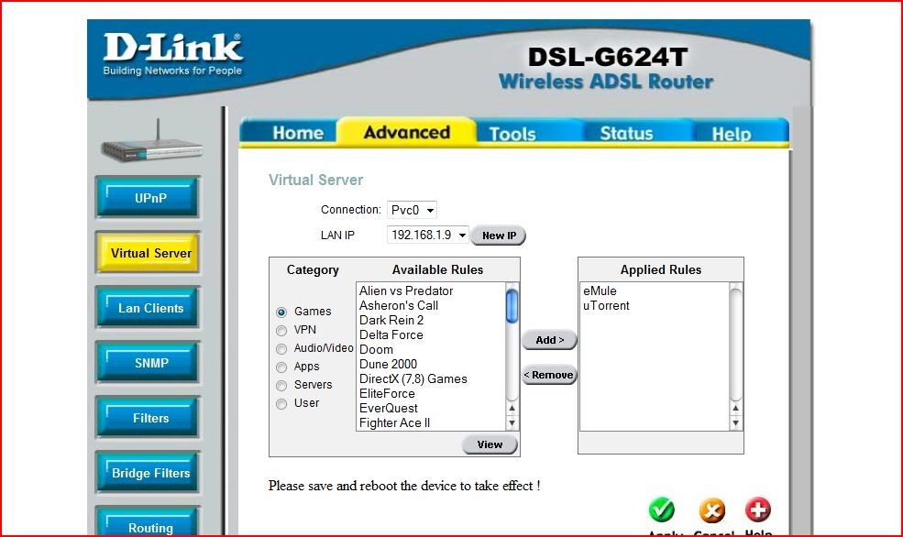903x537 pixels.
Task: Switch to the Advanced tab
Action: click(407, 132)
